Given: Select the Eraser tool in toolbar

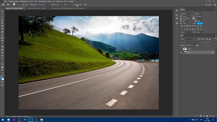Looking at the screenshot, I should pos(2,44).
